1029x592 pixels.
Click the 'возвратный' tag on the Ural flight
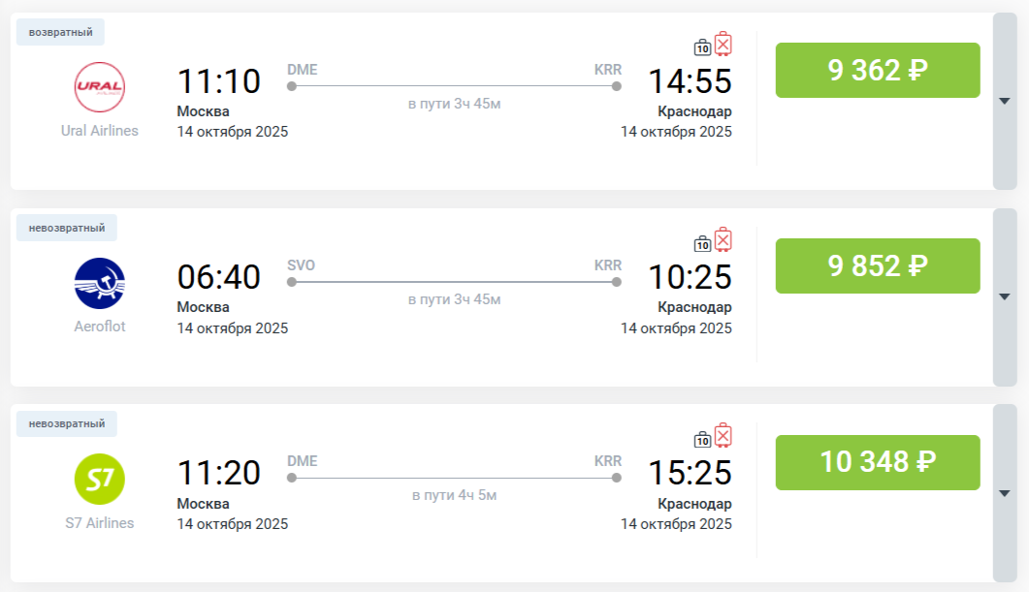point(60,32)
